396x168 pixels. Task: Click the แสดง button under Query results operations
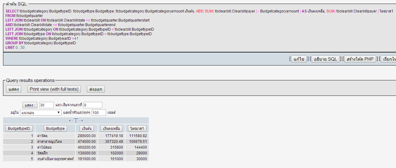coord(14,89)
